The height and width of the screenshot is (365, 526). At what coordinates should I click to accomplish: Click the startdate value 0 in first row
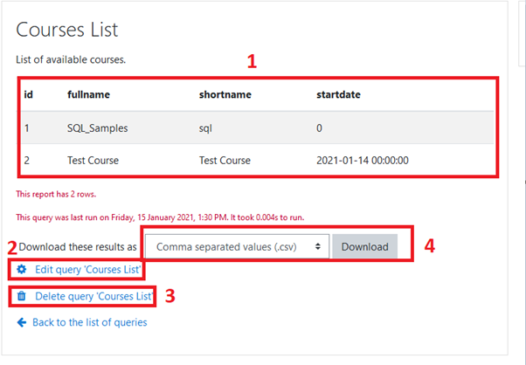click(x=320, y=127)
